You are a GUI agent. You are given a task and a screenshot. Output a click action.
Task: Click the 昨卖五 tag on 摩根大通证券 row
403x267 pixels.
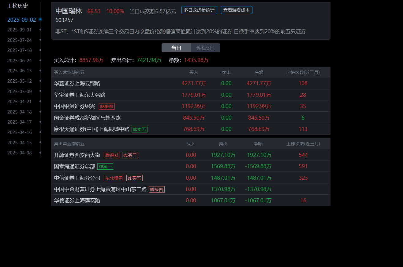point(140,129)
